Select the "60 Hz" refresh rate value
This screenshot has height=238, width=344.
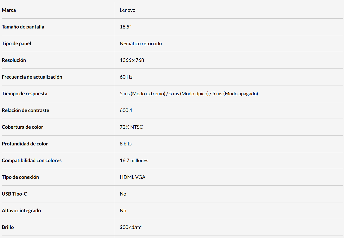point(126,77)
